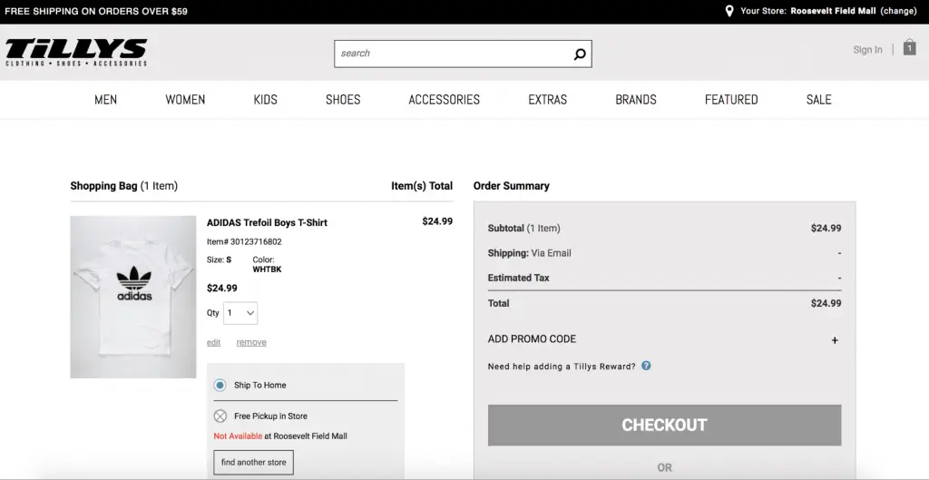
Task: Click the Roosevelt Field Mall store name
Action: click(x=833, y=11)
